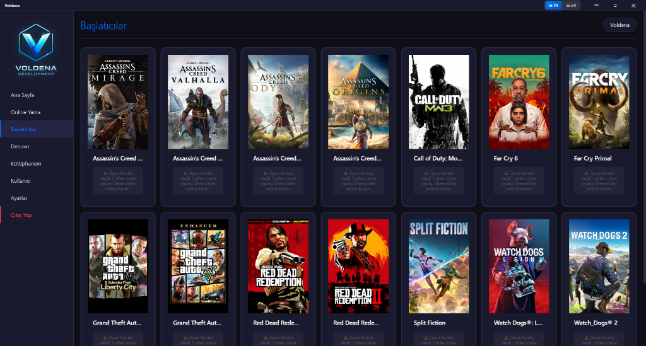Click the Voldena logo in sidebar

pyautogui.click(x=36, y=49)
